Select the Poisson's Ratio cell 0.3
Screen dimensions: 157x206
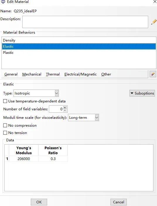[x=53, y=159]
